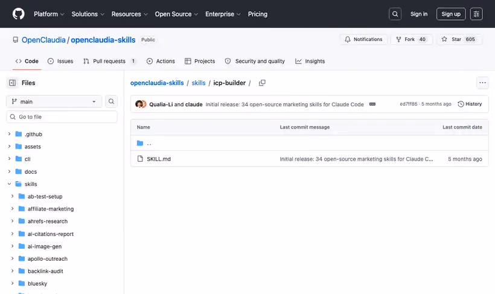This screenshot has height=294, width=495.
Task: Expand the affiliate-marketing folder chevron
Action: tap(12, 209)
